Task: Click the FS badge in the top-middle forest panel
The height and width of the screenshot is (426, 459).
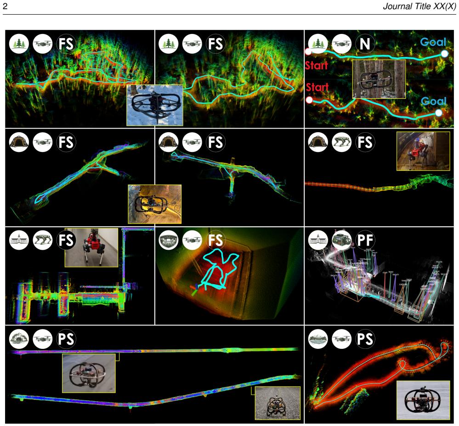Action: [x=216, y=44]
